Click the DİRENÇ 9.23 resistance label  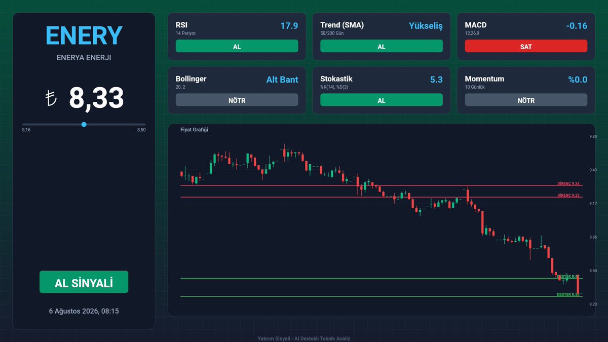[568, 195]
